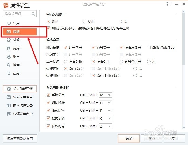
Task: Enable Shift+Tab/Tab for 翻页按键
Action: (x=149, y=48)
